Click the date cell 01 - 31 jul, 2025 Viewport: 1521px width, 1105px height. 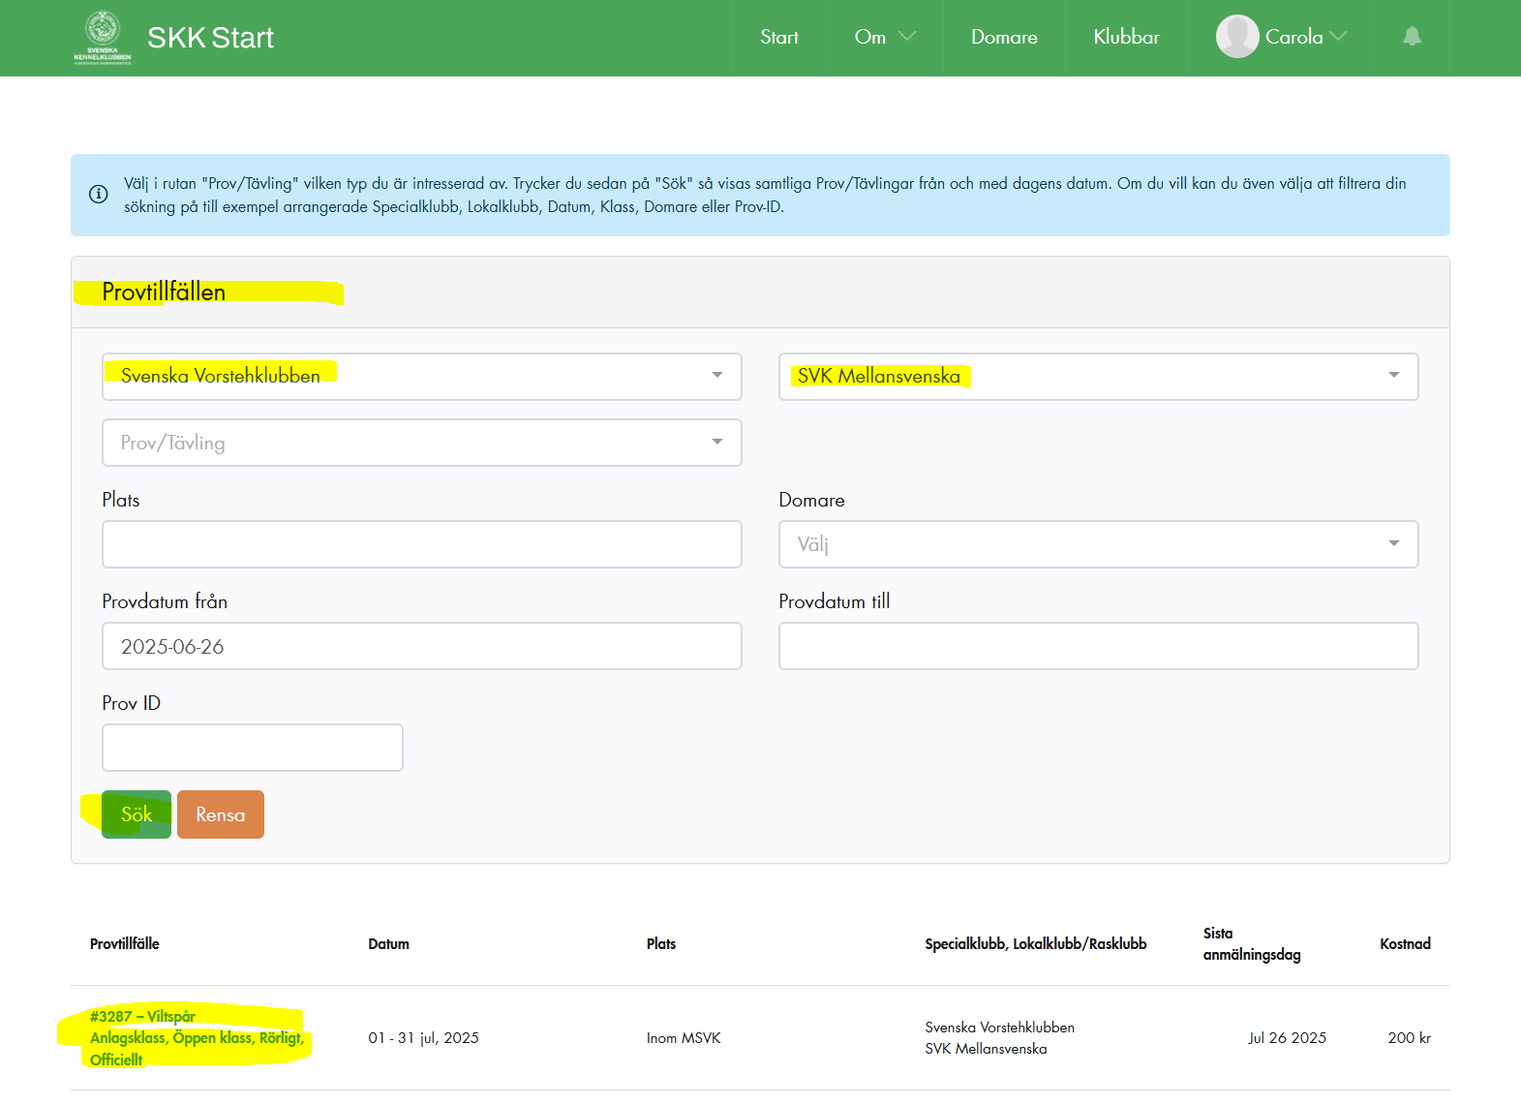click(x=423, y=1038)
